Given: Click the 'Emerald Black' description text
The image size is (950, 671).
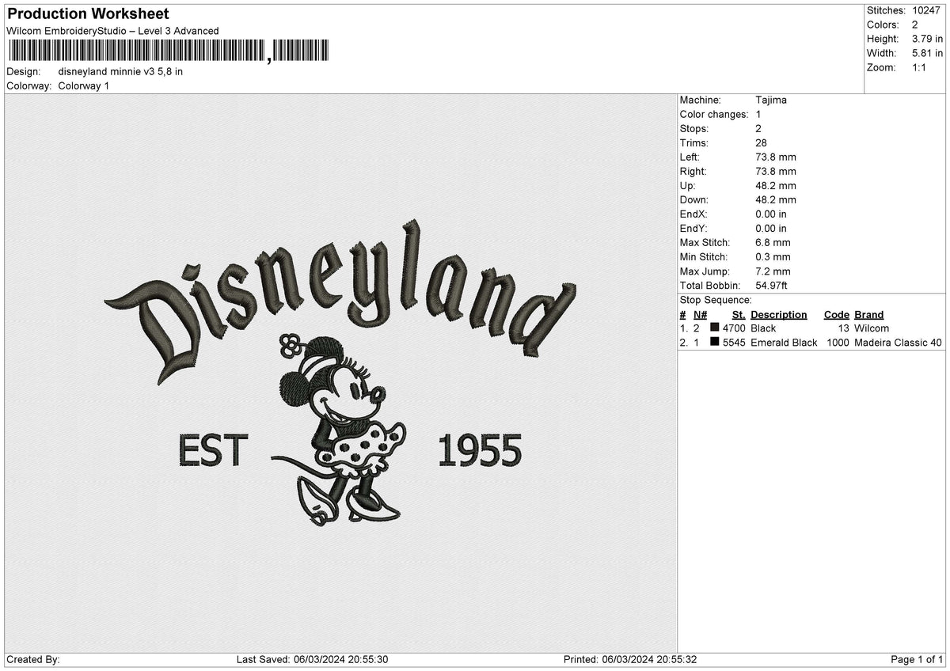Looking at the screenshot, I should pos(784,343).
